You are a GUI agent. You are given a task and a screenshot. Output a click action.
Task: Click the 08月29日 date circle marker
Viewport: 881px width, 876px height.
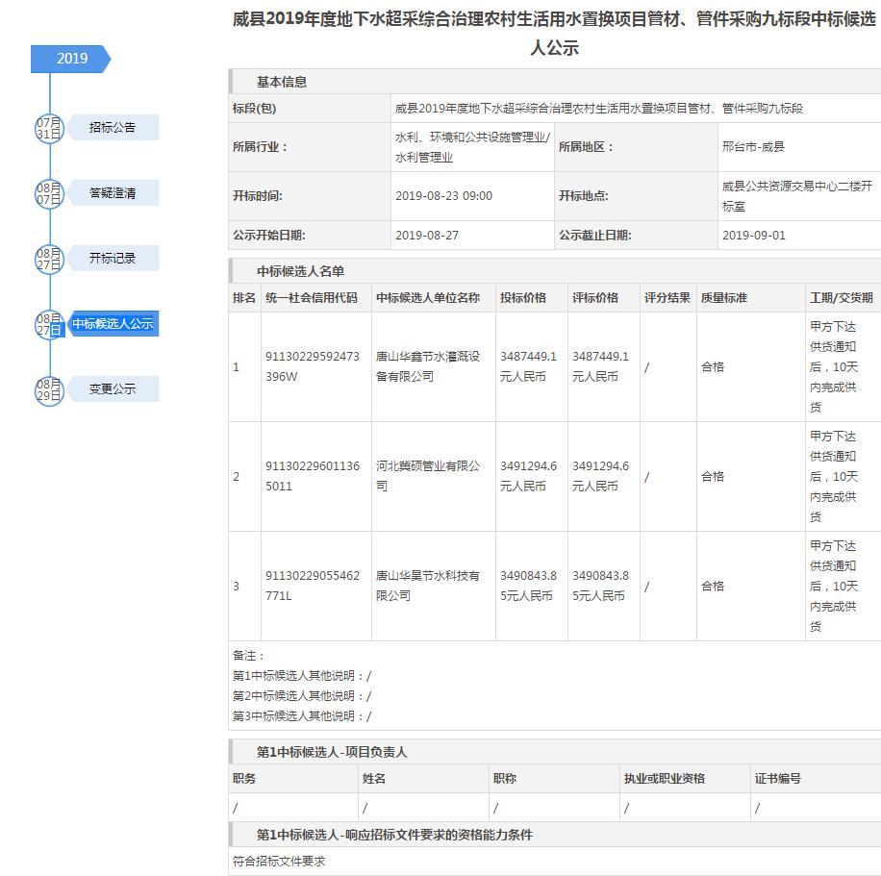[49, 389]
